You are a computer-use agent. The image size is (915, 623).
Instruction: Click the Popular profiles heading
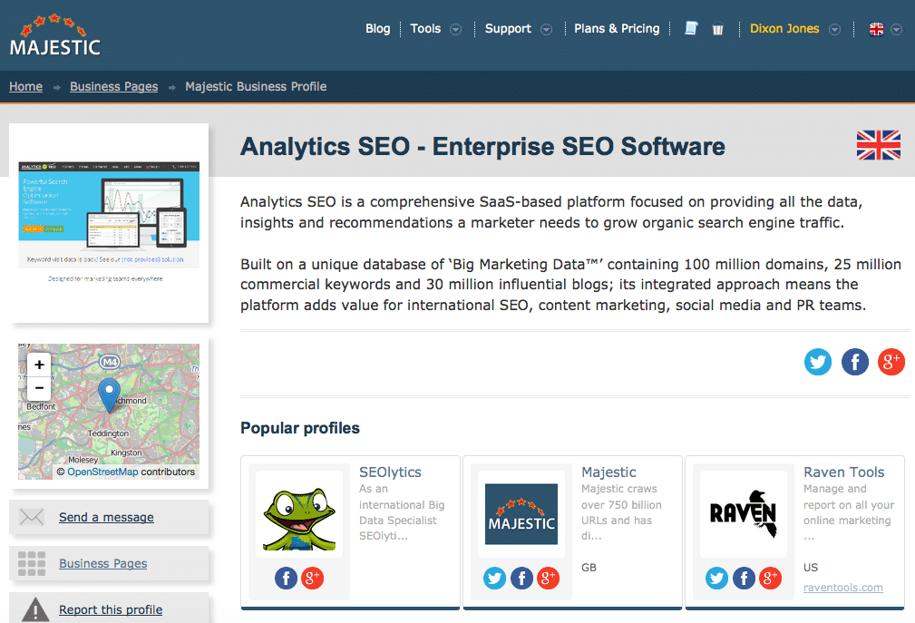(300, 428)
